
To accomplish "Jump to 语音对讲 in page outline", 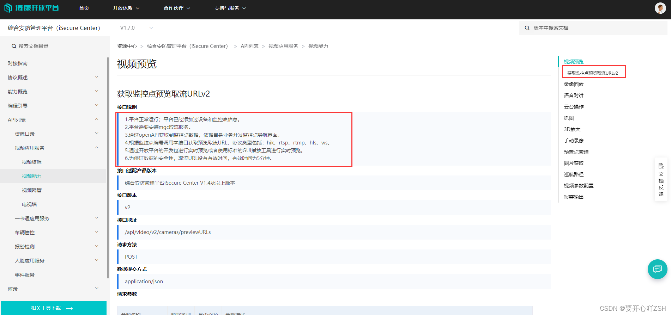I will (574, 95).
